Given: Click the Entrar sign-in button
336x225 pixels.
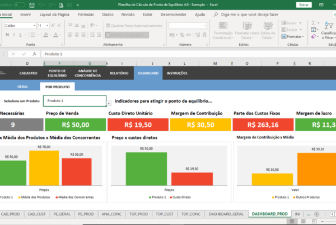Looking at the screenshot, I should [304, 4].
